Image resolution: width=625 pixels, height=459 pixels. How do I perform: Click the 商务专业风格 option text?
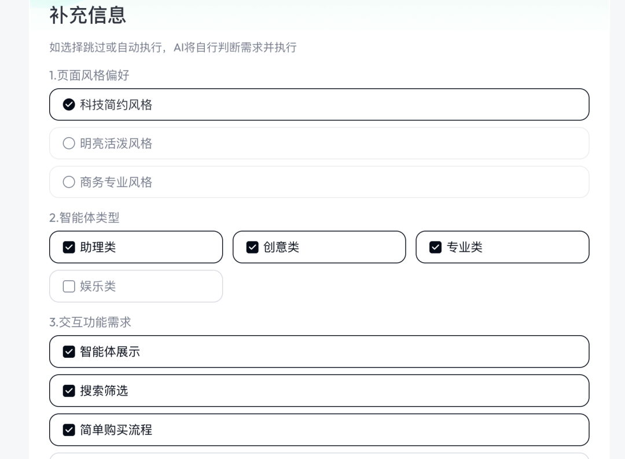click(116, 182)
